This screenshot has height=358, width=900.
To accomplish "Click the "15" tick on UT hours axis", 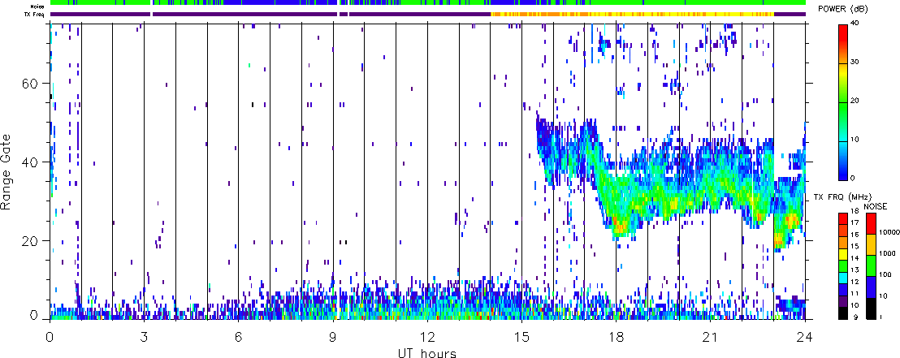I will tap(521, 336).
